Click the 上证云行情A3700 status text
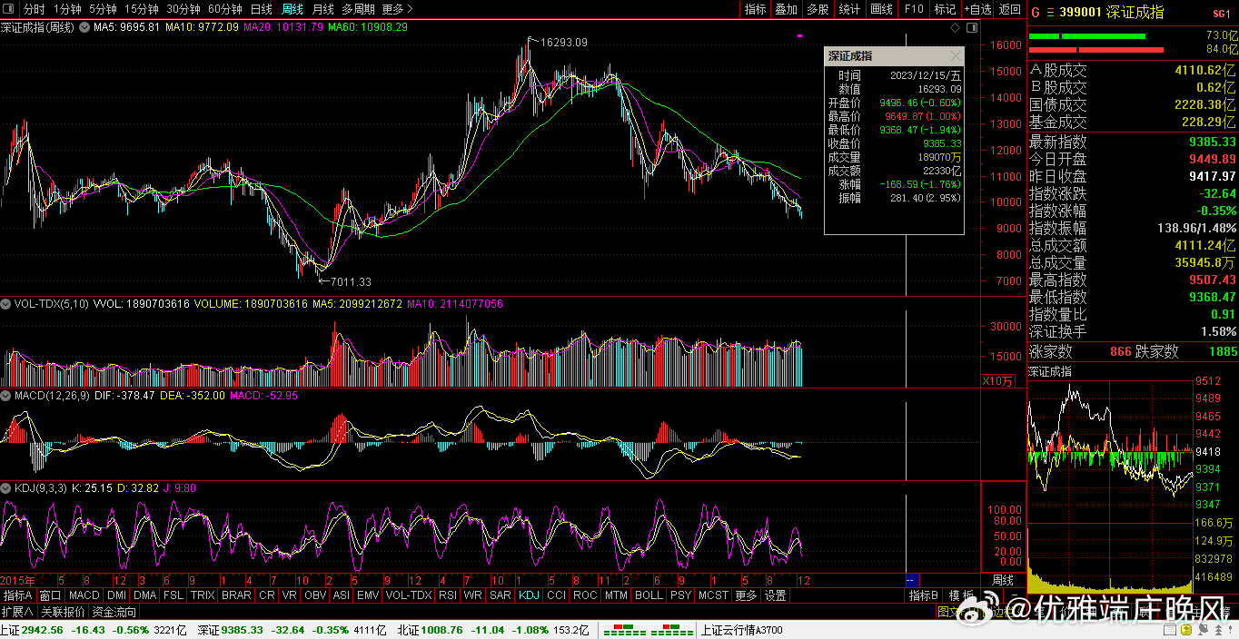Image resolution: width=1239 pixels, height=639 pixels. (742, 630)
